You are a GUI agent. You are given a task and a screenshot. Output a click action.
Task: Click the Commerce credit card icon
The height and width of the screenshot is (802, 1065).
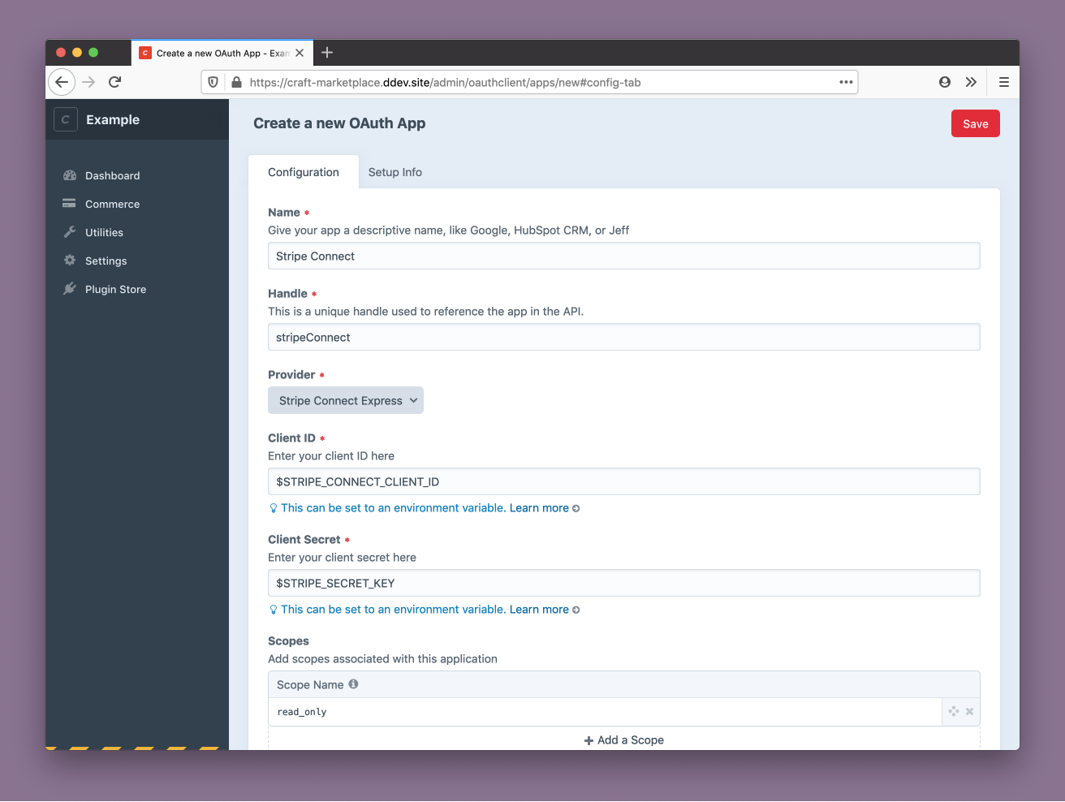click(x=70, y=204)
